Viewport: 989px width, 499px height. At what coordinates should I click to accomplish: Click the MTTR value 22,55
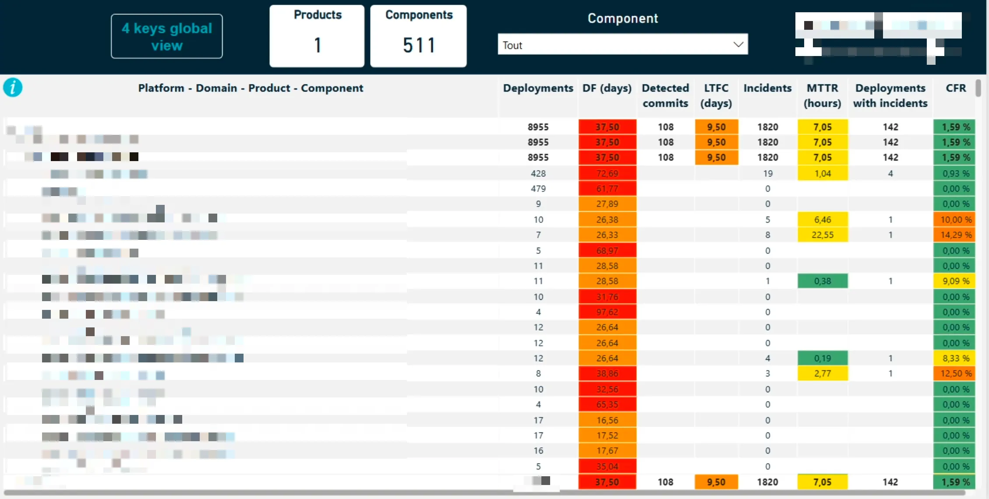[x=823, y=235]
